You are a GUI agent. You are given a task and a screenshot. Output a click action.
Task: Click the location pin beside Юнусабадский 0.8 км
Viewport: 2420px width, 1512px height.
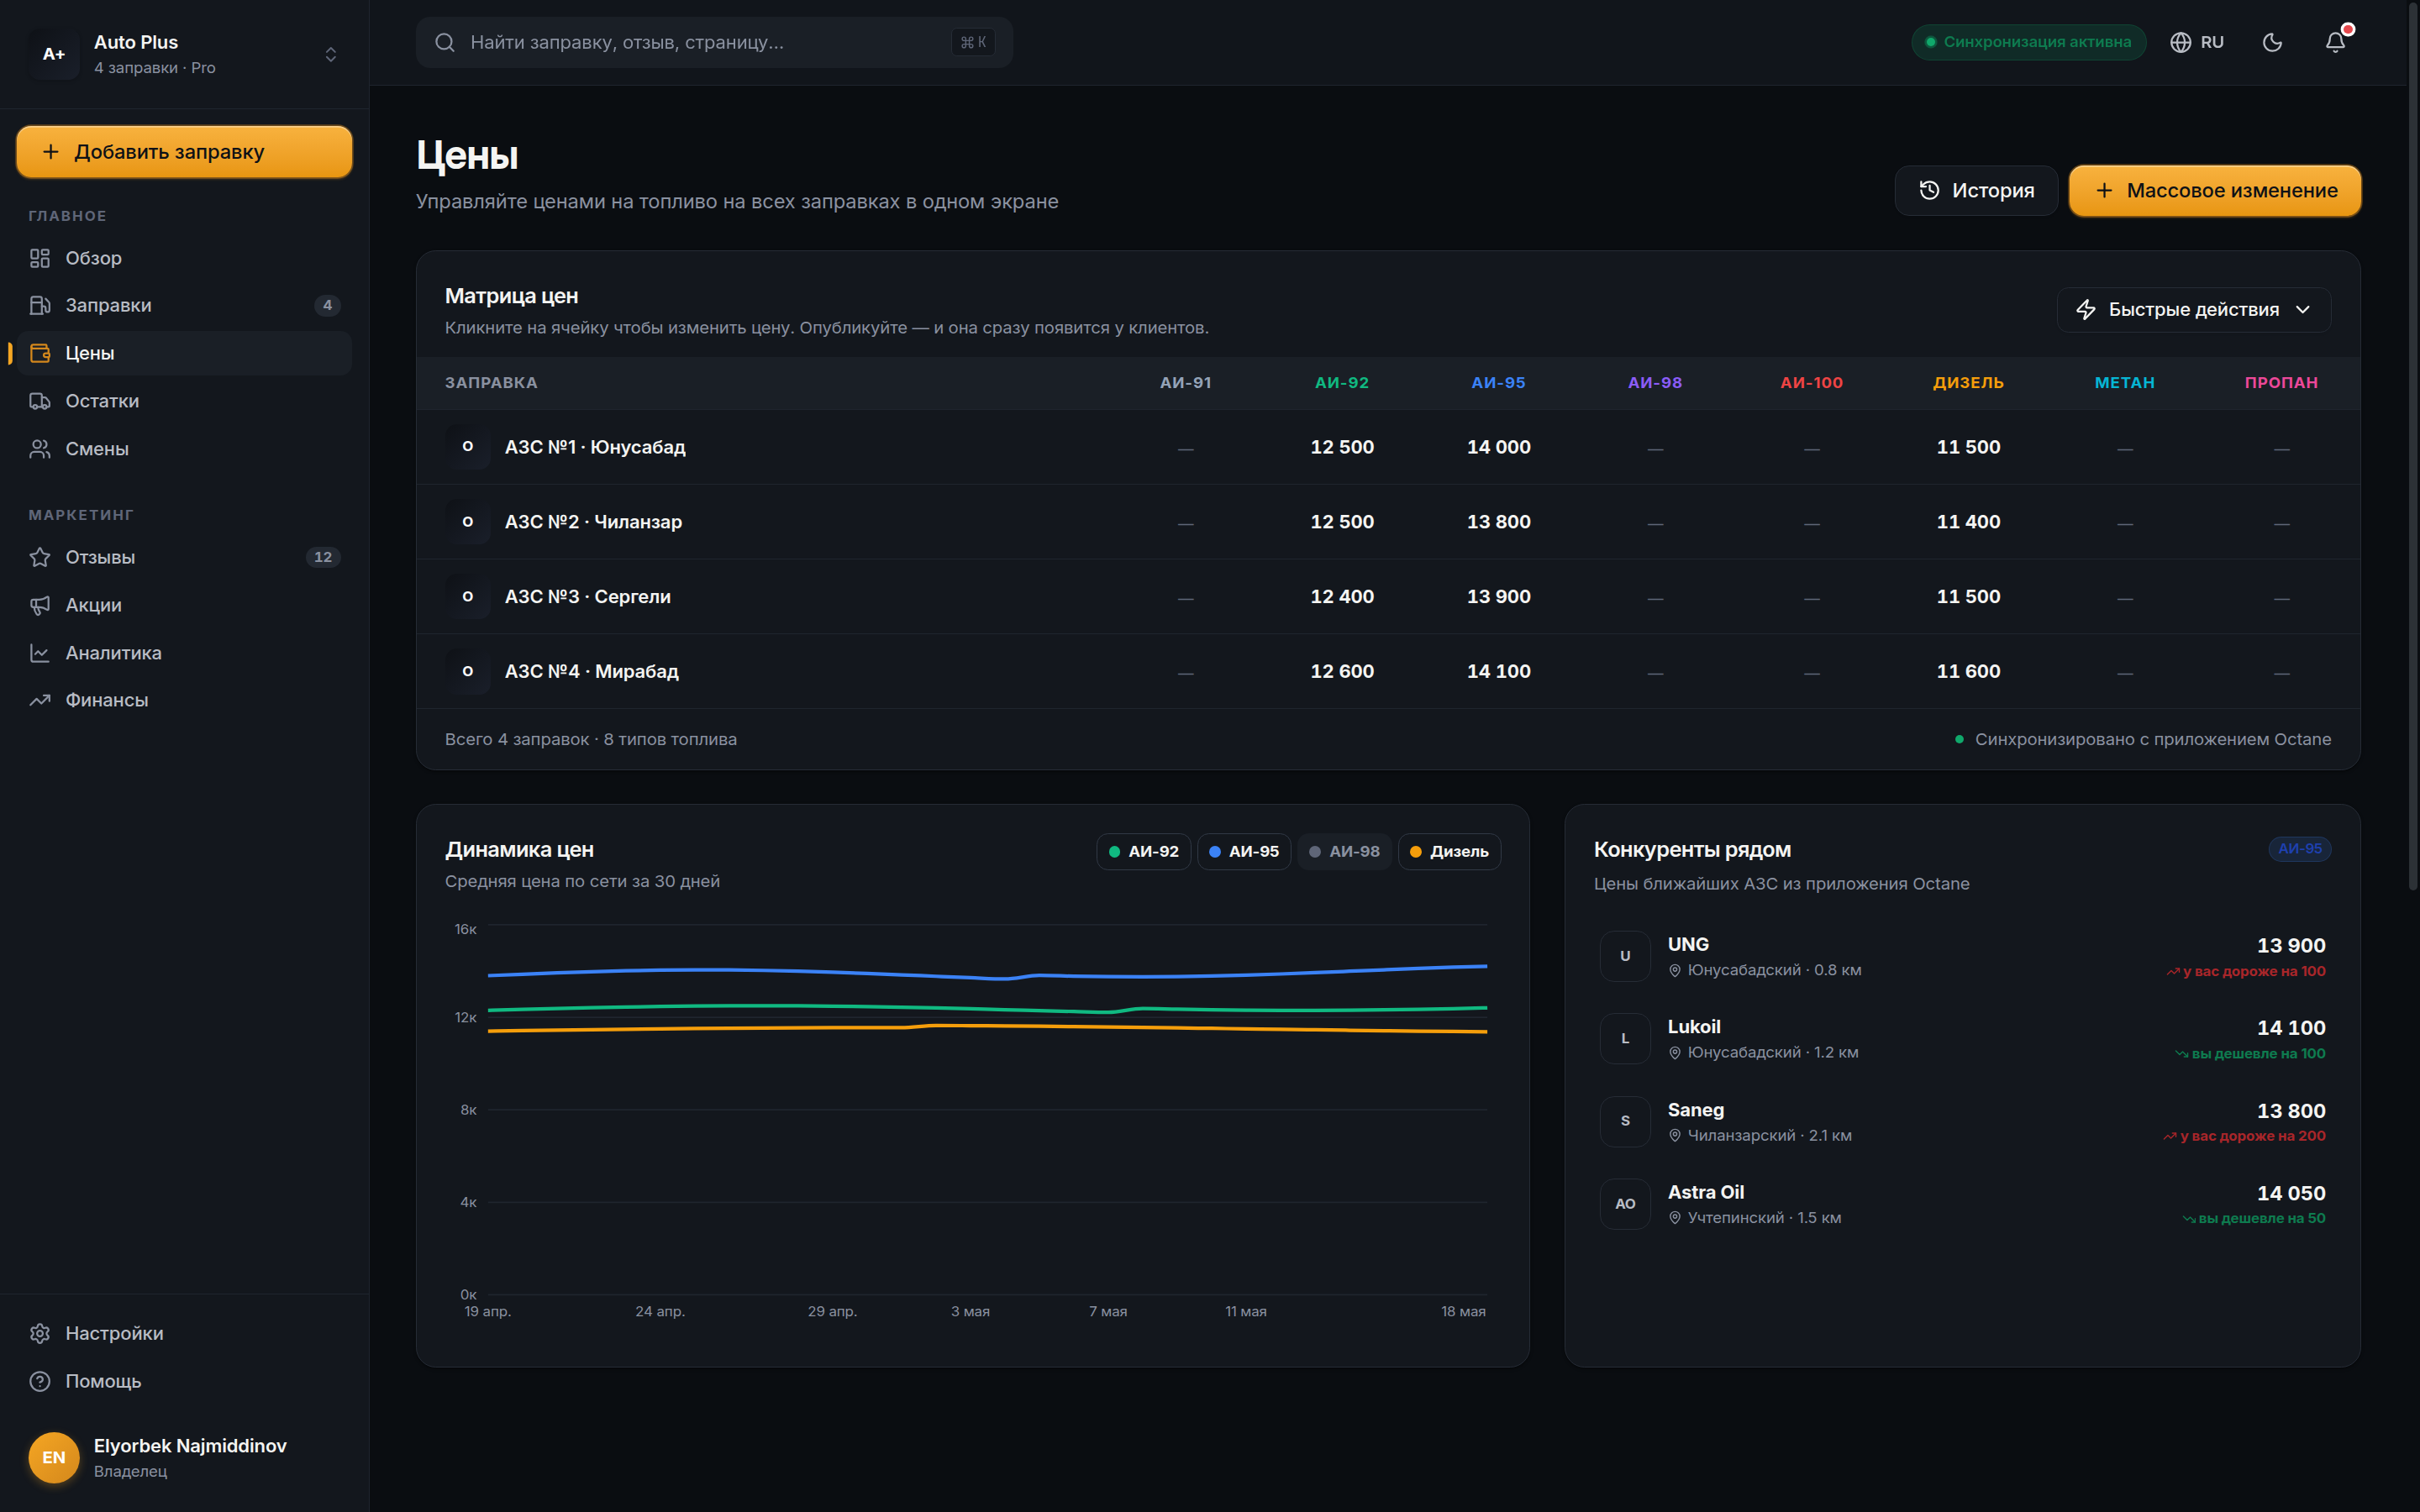[1675, 971]
